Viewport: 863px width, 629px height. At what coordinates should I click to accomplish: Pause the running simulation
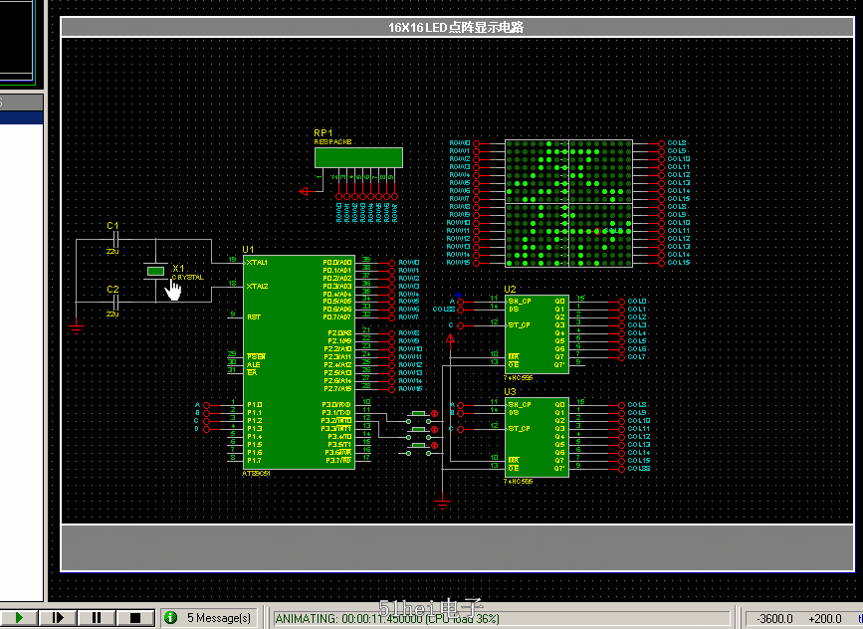(x=97, y=618)
